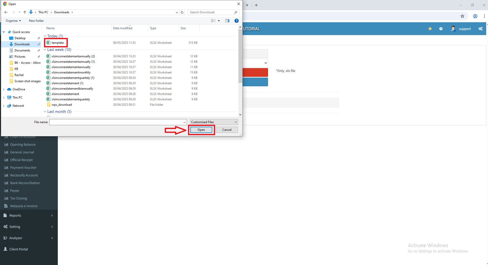This screenshot has width=488, height=265.
Task: Open the settings gears icon in header
Action: [x=481, y=29]
